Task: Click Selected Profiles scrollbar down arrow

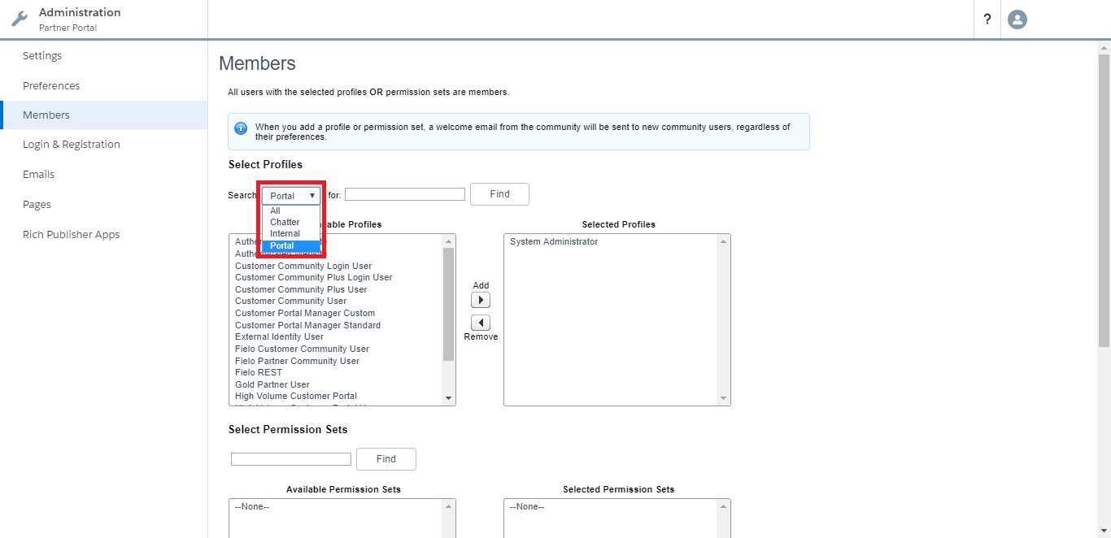Action: point(723,398)
